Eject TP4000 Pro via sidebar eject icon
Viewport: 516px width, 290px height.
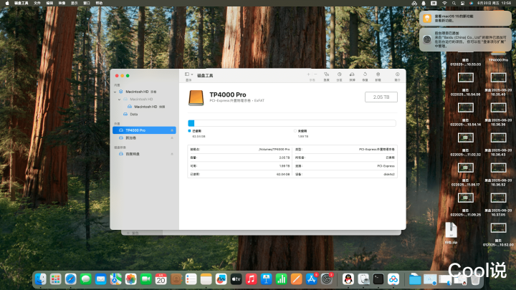tap(172, 130)
